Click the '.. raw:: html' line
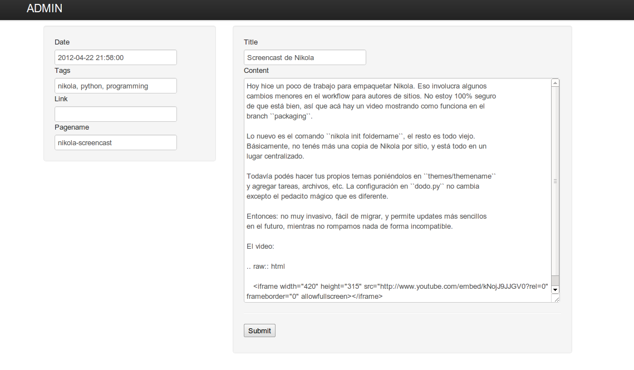634x370 pixels. coord(266,267)
